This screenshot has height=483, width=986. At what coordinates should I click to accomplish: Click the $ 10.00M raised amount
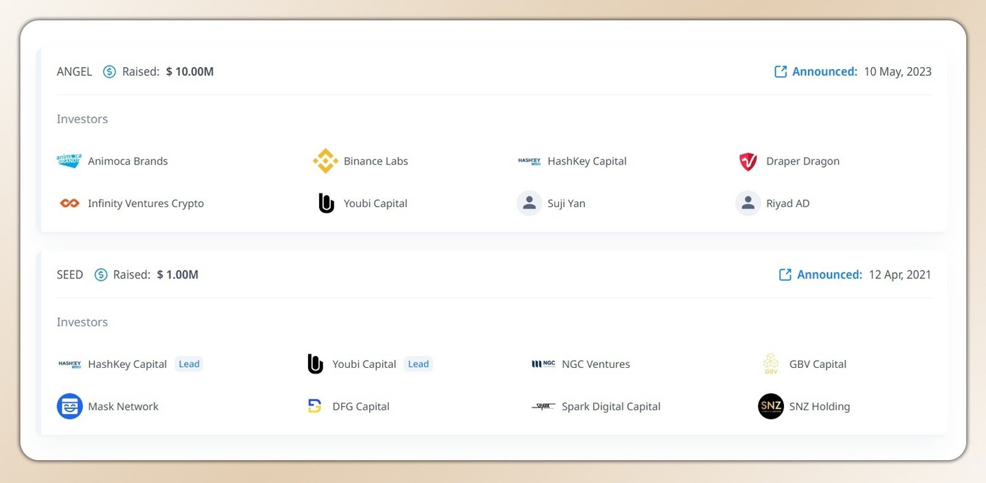point(190,71)
